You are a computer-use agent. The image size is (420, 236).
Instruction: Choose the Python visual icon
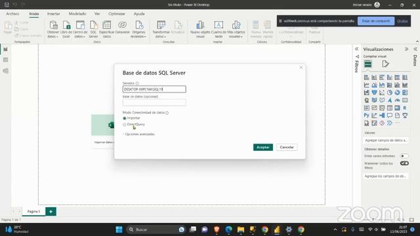point(366,115)
